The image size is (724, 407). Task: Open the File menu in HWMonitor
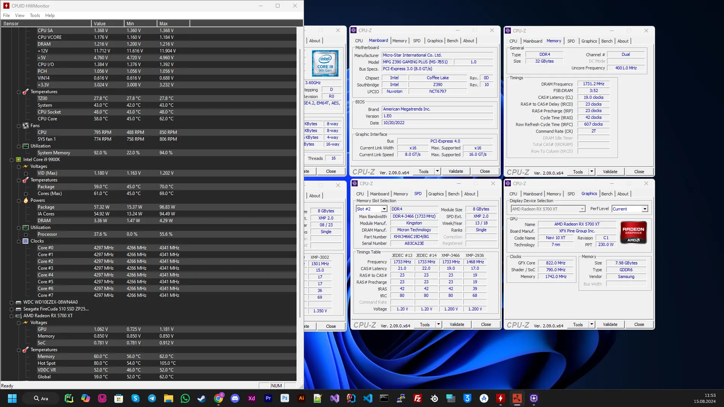point(6,15)
